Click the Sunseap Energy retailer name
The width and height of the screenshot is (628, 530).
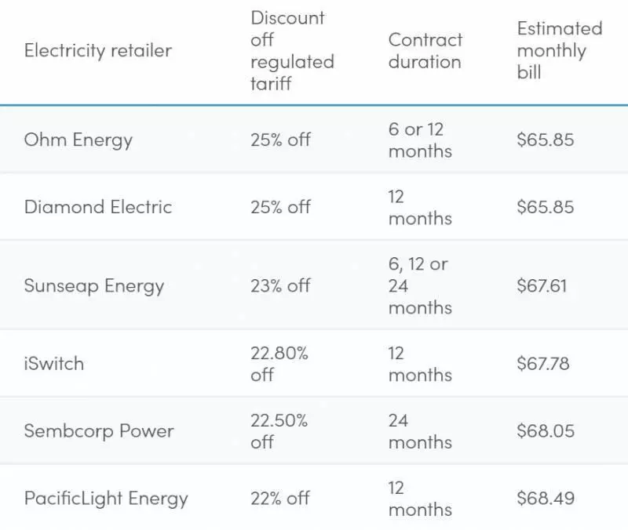click(94, 286)
